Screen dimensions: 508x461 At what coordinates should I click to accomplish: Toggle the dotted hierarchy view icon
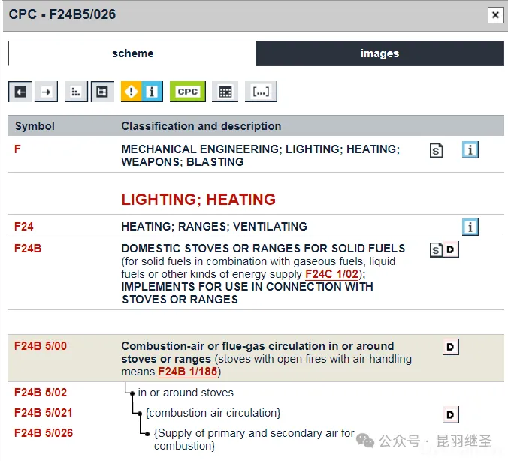coord(76,92)
